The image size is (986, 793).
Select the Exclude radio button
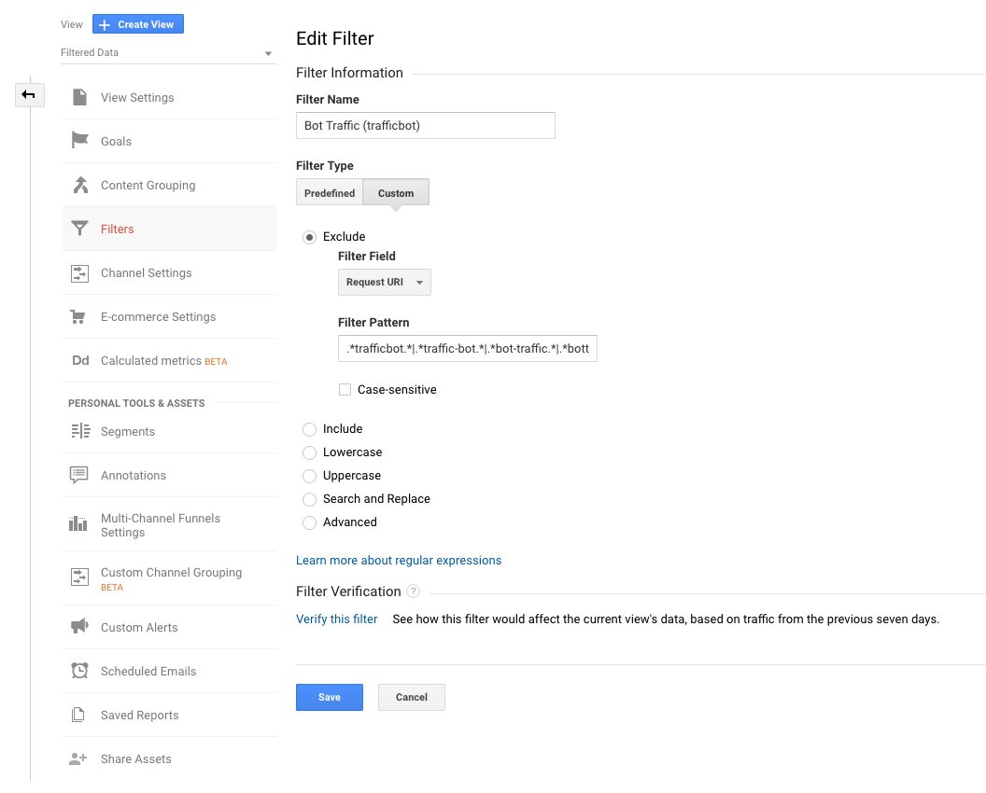[x=309, y=238]
